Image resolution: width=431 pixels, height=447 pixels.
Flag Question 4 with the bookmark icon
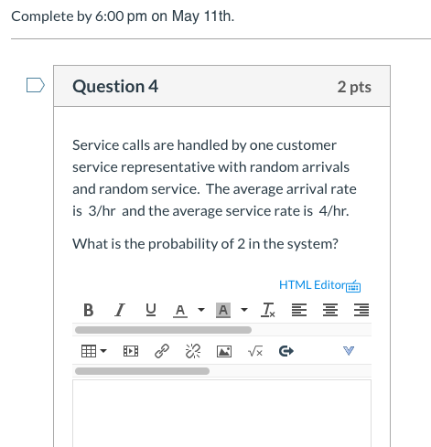[36, 85]
